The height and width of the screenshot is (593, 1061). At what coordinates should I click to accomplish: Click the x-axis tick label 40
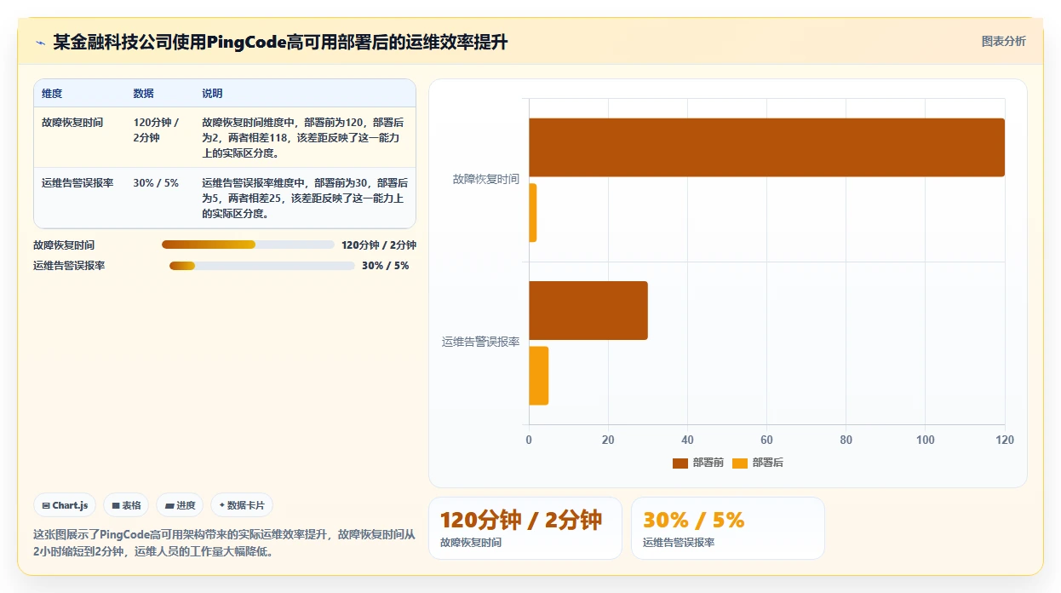(687, 440)
